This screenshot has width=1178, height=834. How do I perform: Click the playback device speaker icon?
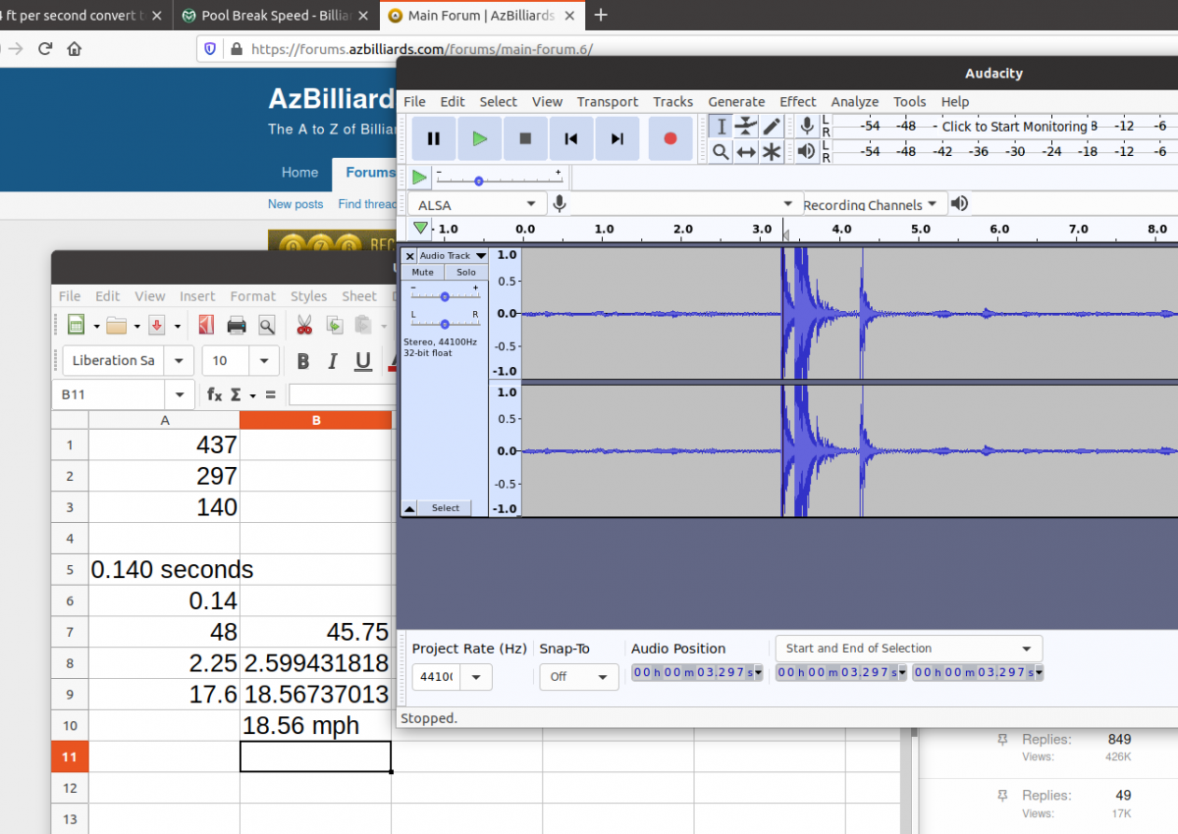coord(959,203)
